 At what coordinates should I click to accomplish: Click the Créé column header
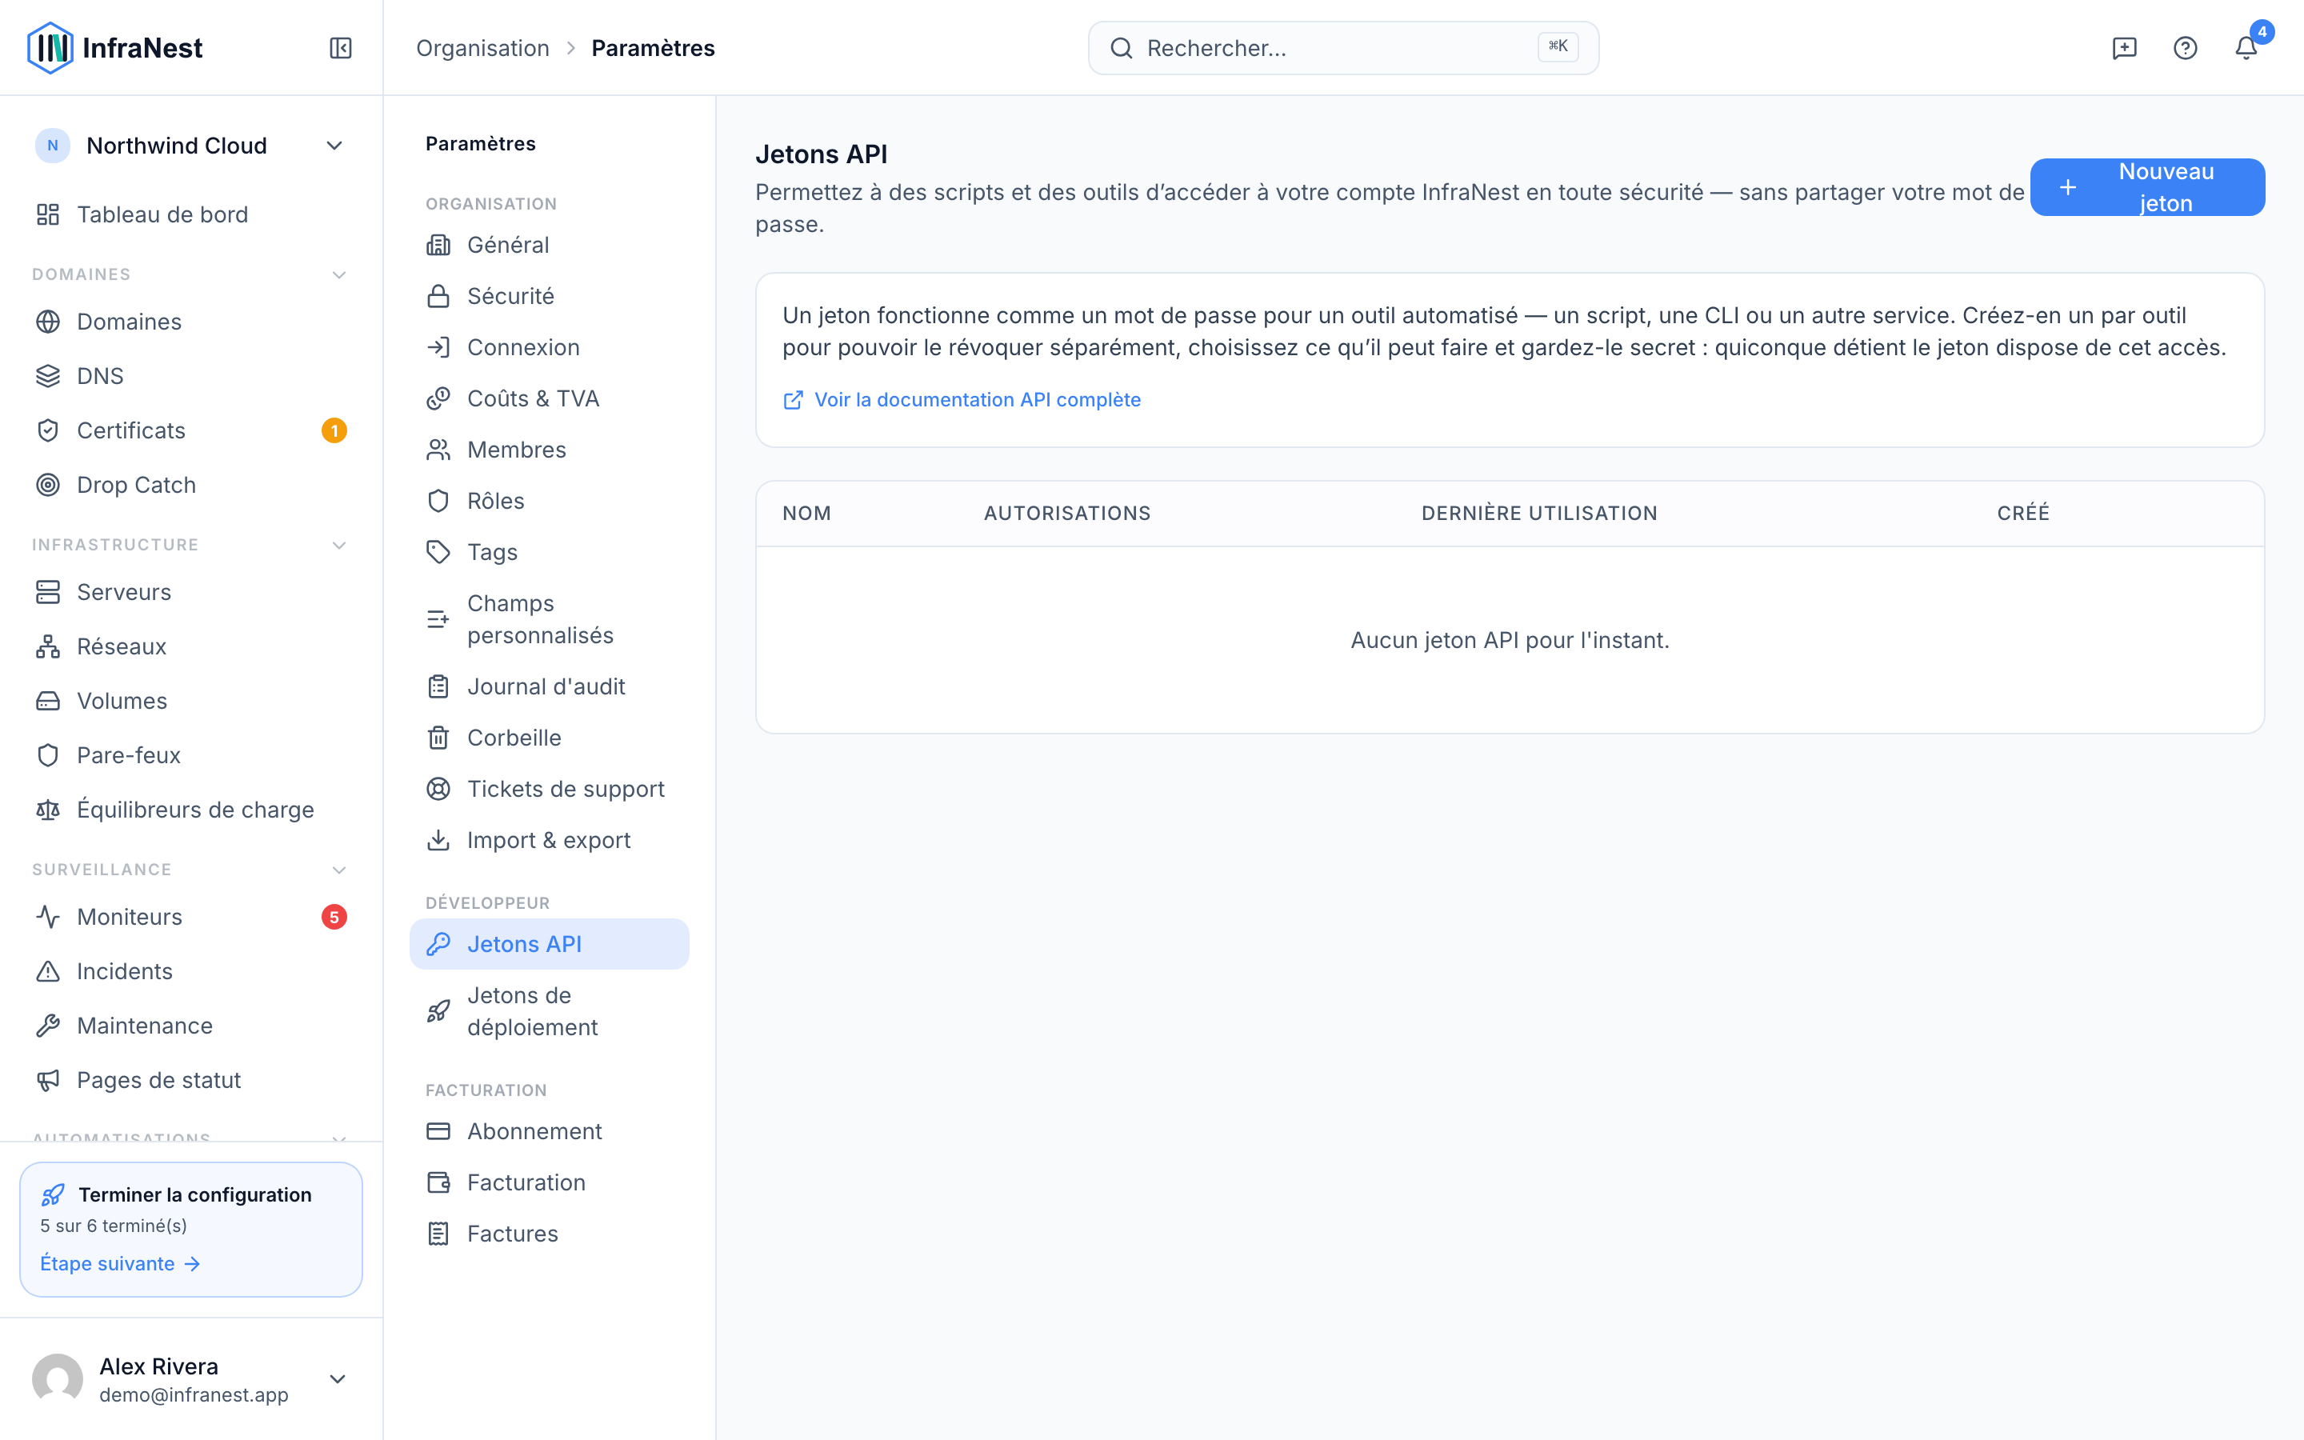coord(2023,514)
